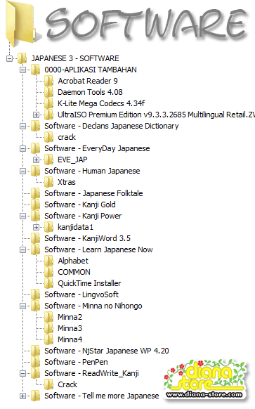Click the folder icon of Acrobat Reader 9
The width and height of the screenshot is (255, 409).
coord(48,81)
